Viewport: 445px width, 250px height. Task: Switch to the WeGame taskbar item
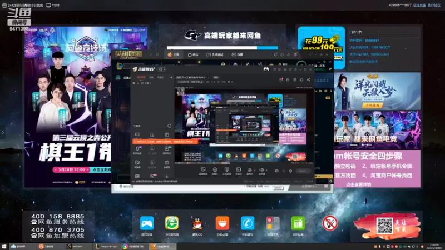pos(78,247)
